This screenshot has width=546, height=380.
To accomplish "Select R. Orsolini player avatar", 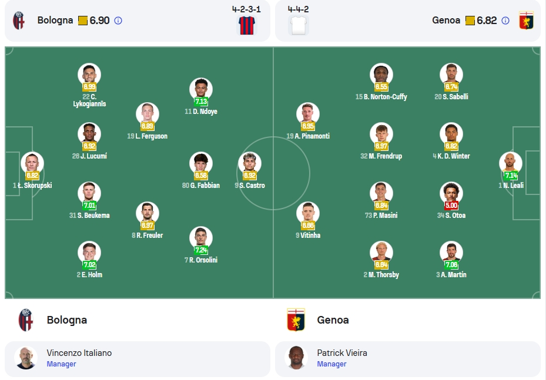I will coord(201,238).
